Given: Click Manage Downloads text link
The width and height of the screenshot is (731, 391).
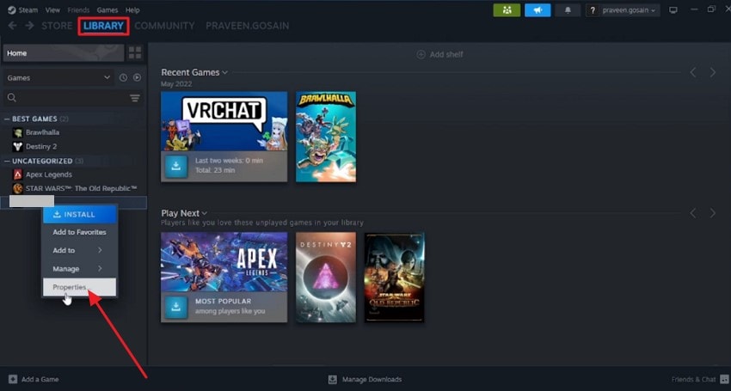Looking at the screenshot, I should (x=372, y=379).
